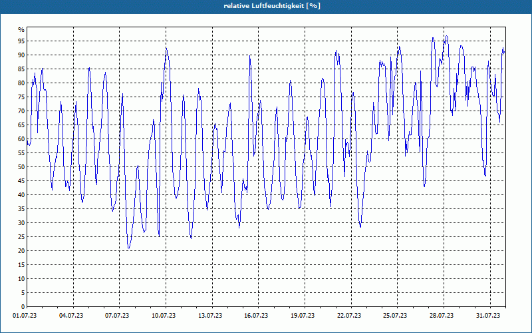Click the x-axis date label 19.07.23
This screenshot has width=532, height=333.
click(x=303, y=316)
